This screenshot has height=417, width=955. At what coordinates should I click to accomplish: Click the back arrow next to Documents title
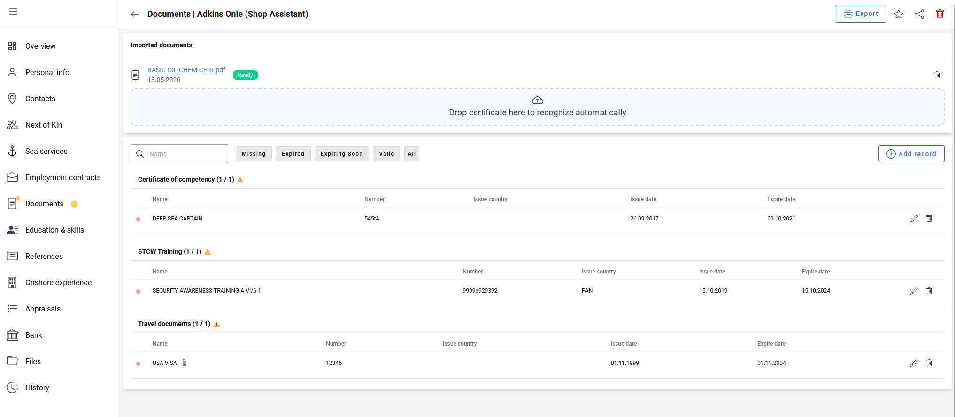135,14
